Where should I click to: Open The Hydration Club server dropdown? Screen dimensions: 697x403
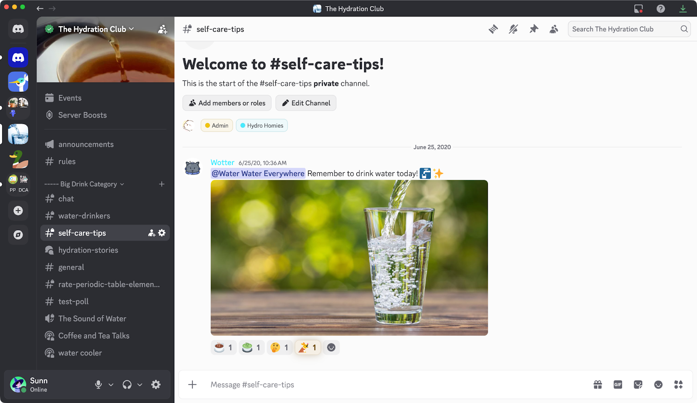(x=94, y=29)
